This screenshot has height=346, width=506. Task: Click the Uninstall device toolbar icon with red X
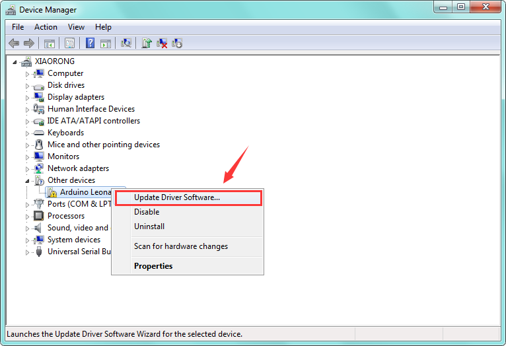click(161, 43)
